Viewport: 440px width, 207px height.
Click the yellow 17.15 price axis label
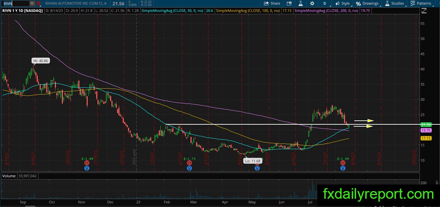pos(425,138)
